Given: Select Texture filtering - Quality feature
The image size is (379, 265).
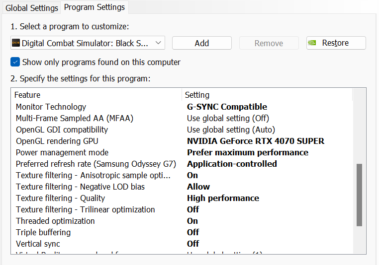Looking at the screenshot, I should [x=60, y=198].
